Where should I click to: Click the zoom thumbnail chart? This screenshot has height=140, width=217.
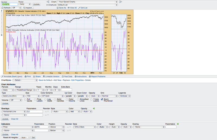tap(119, 43)
